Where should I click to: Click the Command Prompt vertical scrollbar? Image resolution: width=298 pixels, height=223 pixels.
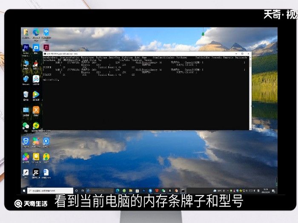[x=250, y=93]
